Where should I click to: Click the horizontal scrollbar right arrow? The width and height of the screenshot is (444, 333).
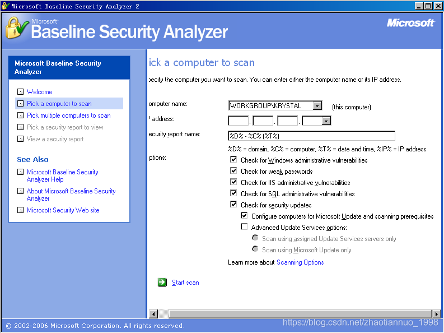point(437,314)
